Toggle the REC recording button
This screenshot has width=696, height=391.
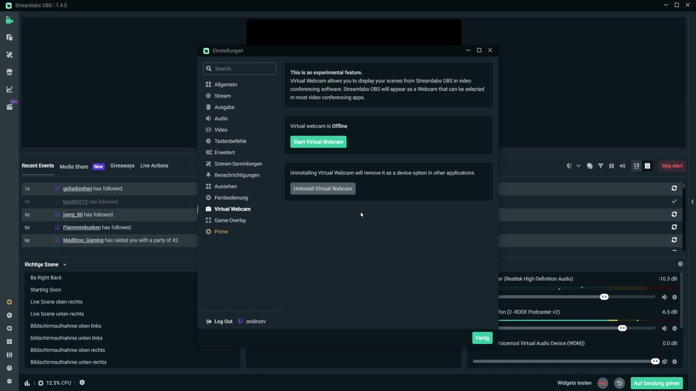click(x=602, y=383)
